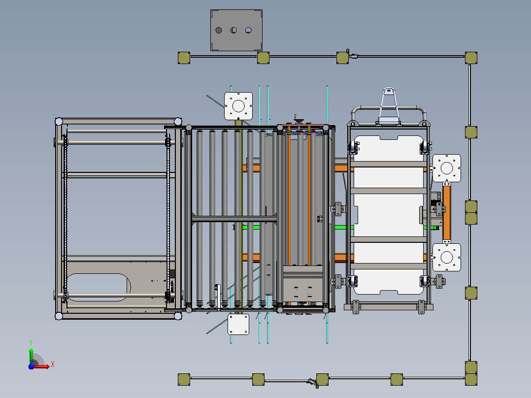
Task: Pick the vertical orange bar between right foot plates
Action: [x=447, y=212]
